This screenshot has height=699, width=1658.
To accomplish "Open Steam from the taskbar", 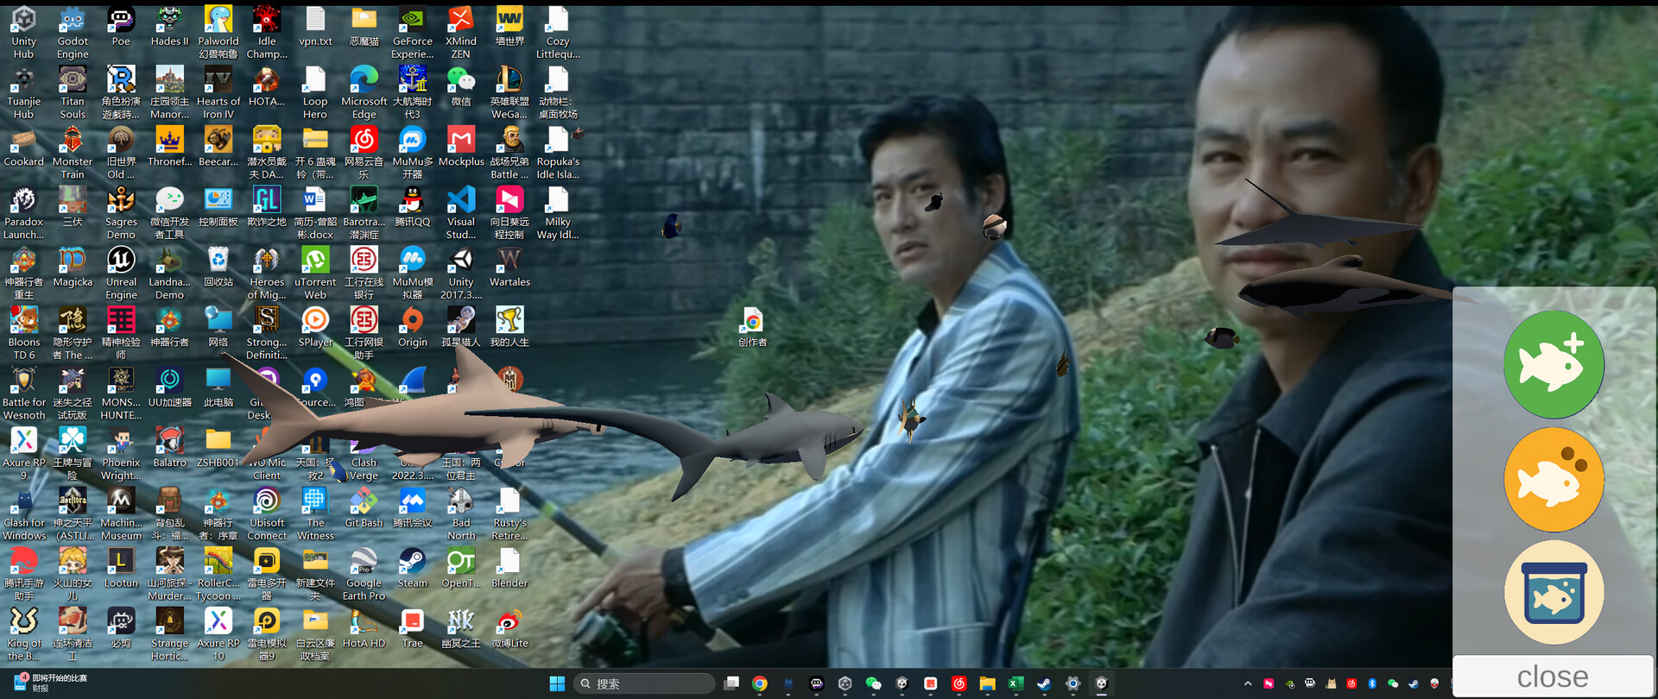I will 1044,683.
